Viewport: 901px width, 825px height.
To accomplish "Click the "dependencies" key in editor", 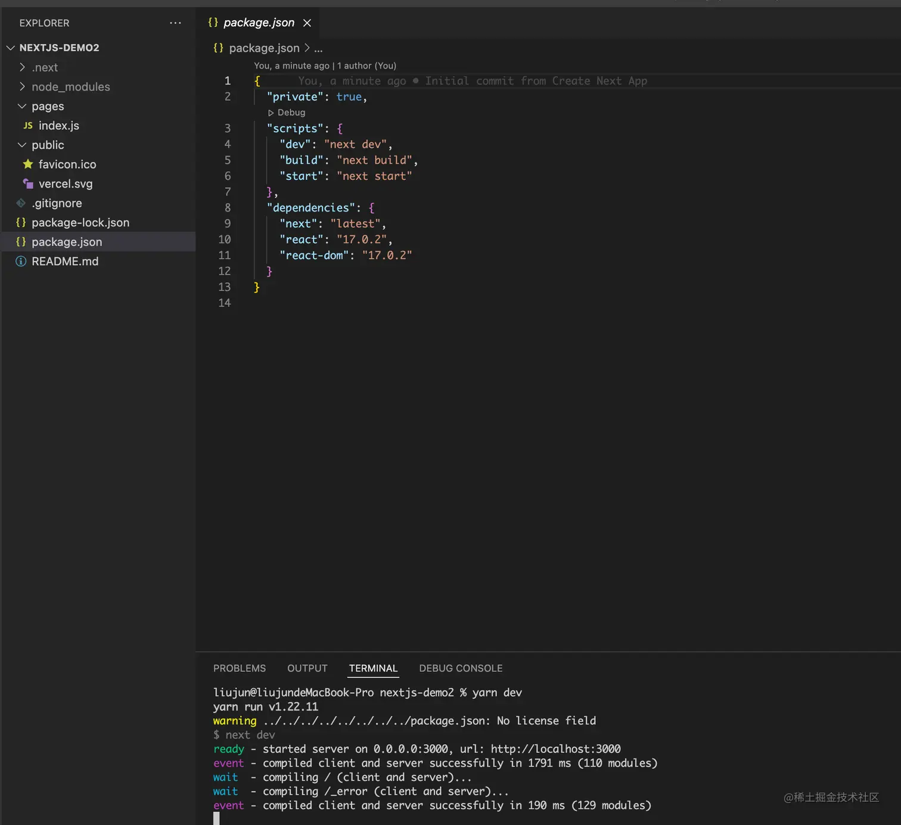I will click(311, 207).
